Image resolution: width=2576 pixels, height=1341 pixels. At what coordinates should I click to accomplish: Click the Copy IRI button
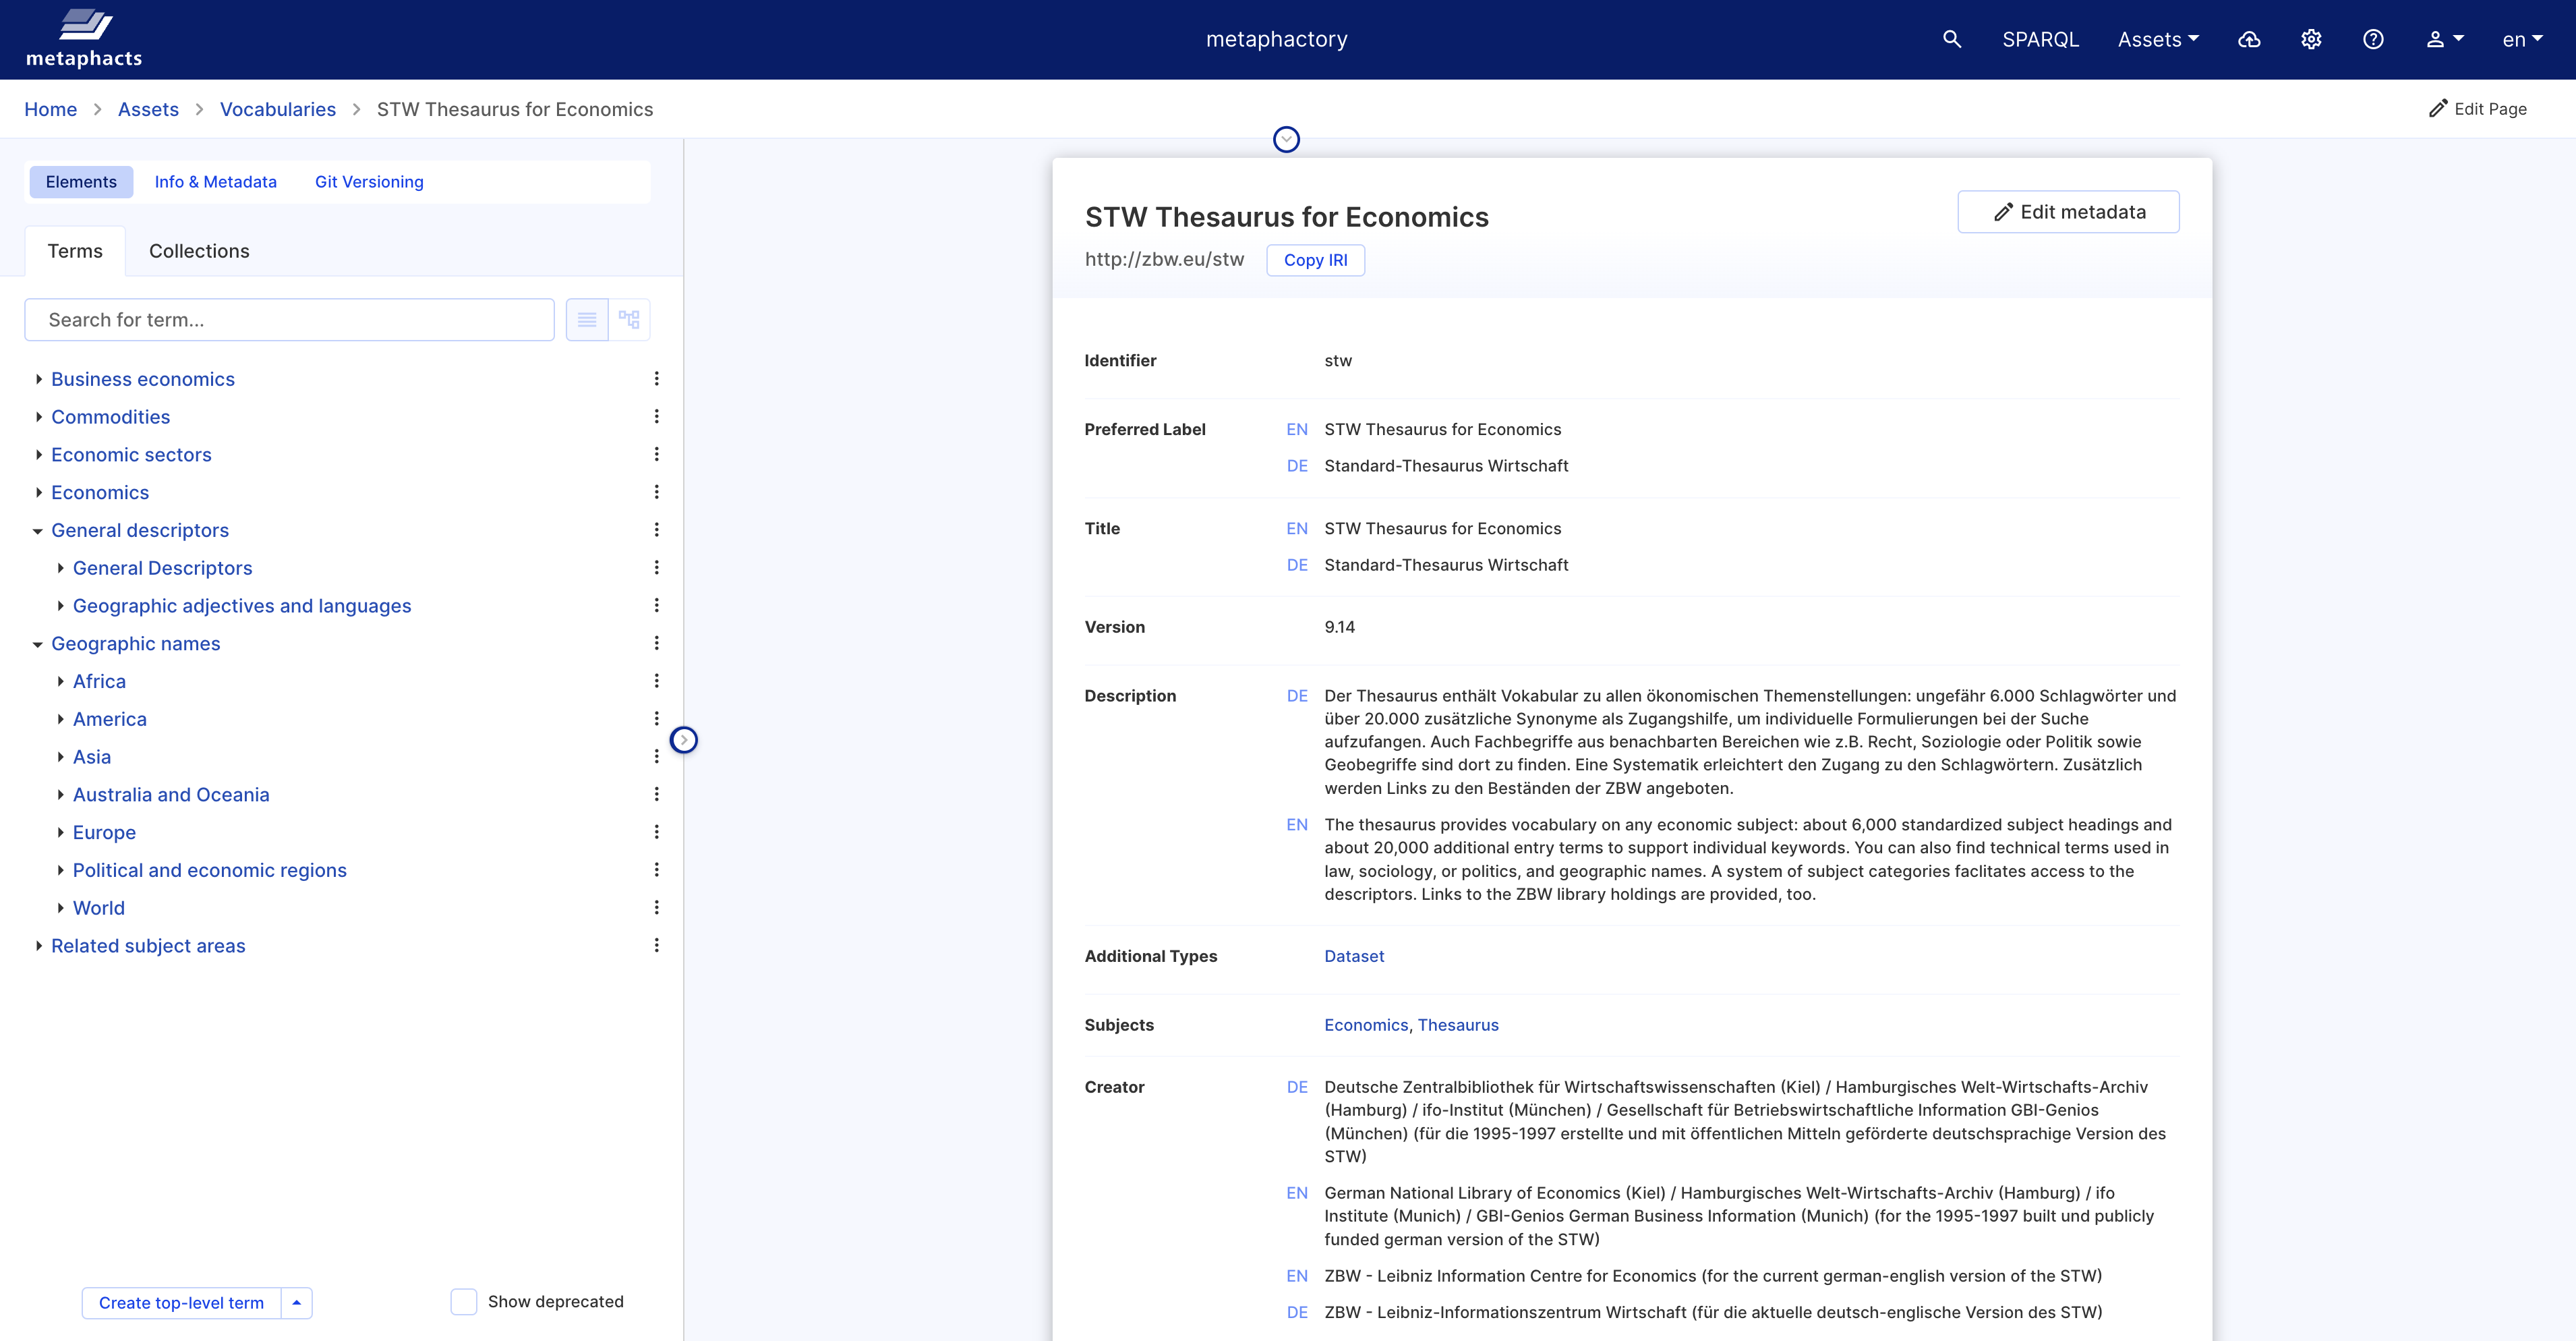pyautogui.click(x=1315, y=260)
